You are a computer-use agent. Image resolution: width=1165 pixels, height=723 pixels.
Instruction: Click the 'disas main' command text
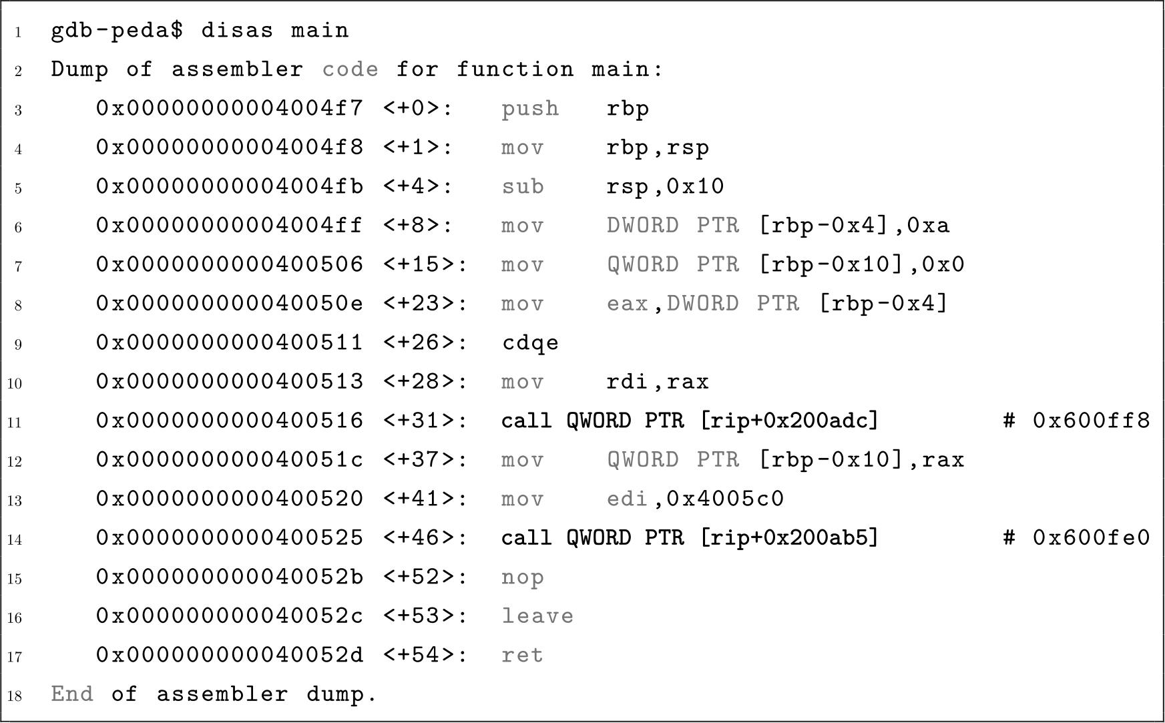click(x=274, y=31)
